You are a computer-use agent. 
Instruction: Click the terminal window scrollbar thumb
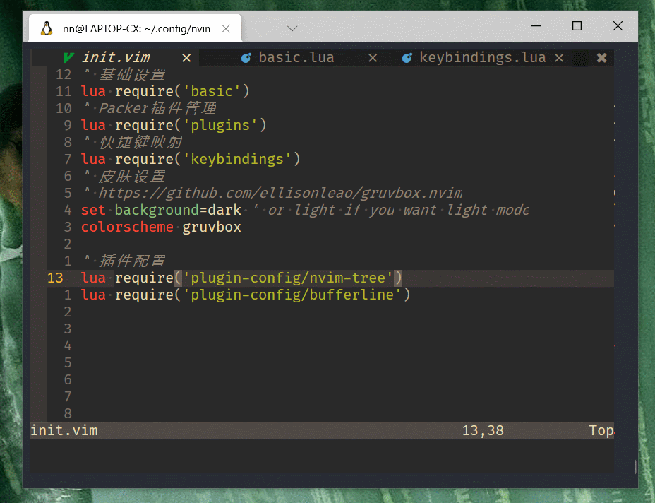click(635, 467)
